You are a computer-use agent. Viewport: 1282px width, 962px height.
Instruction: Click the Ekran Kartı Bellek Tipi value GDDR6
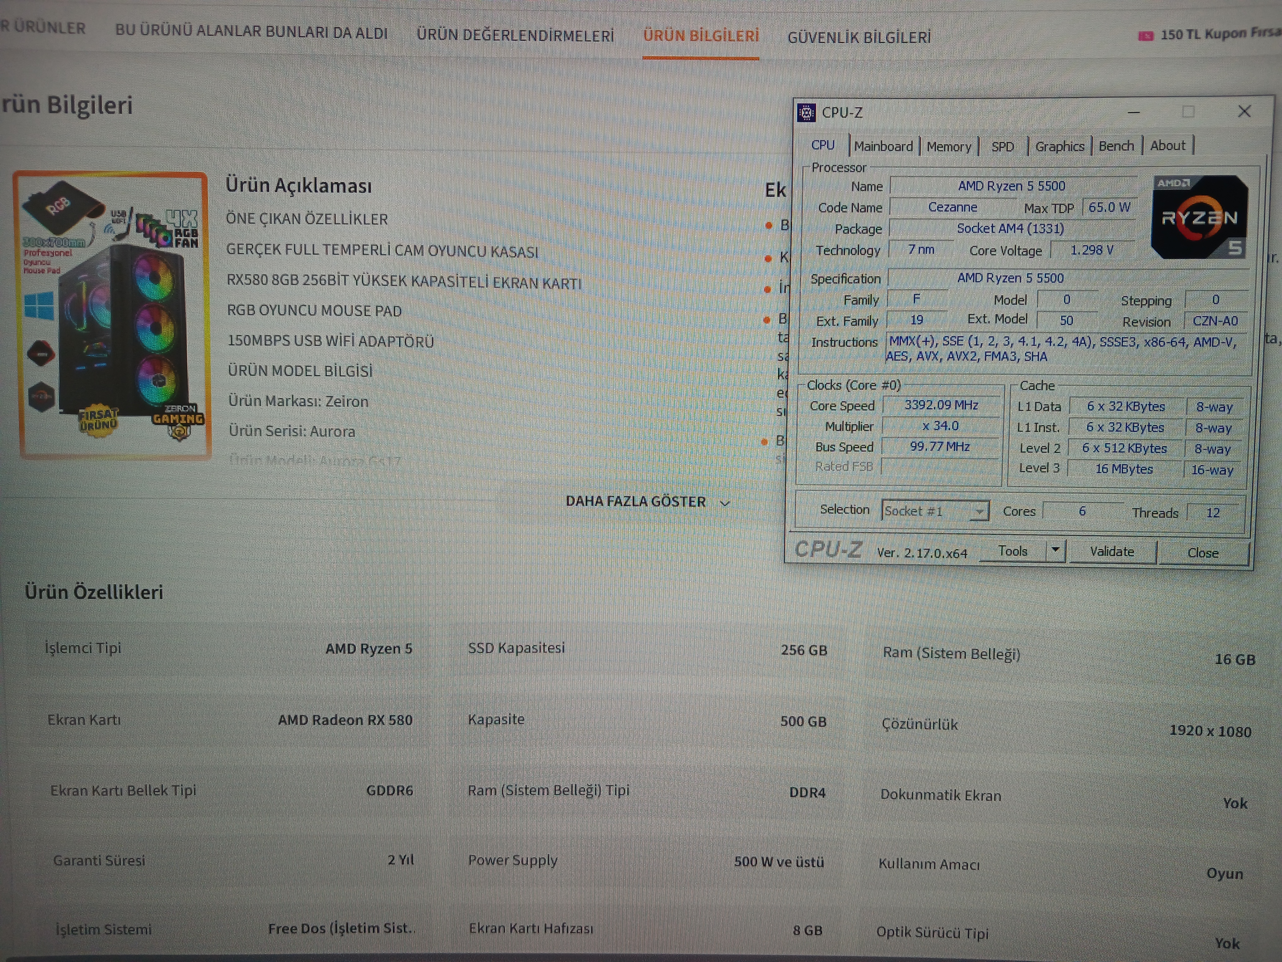389,791
